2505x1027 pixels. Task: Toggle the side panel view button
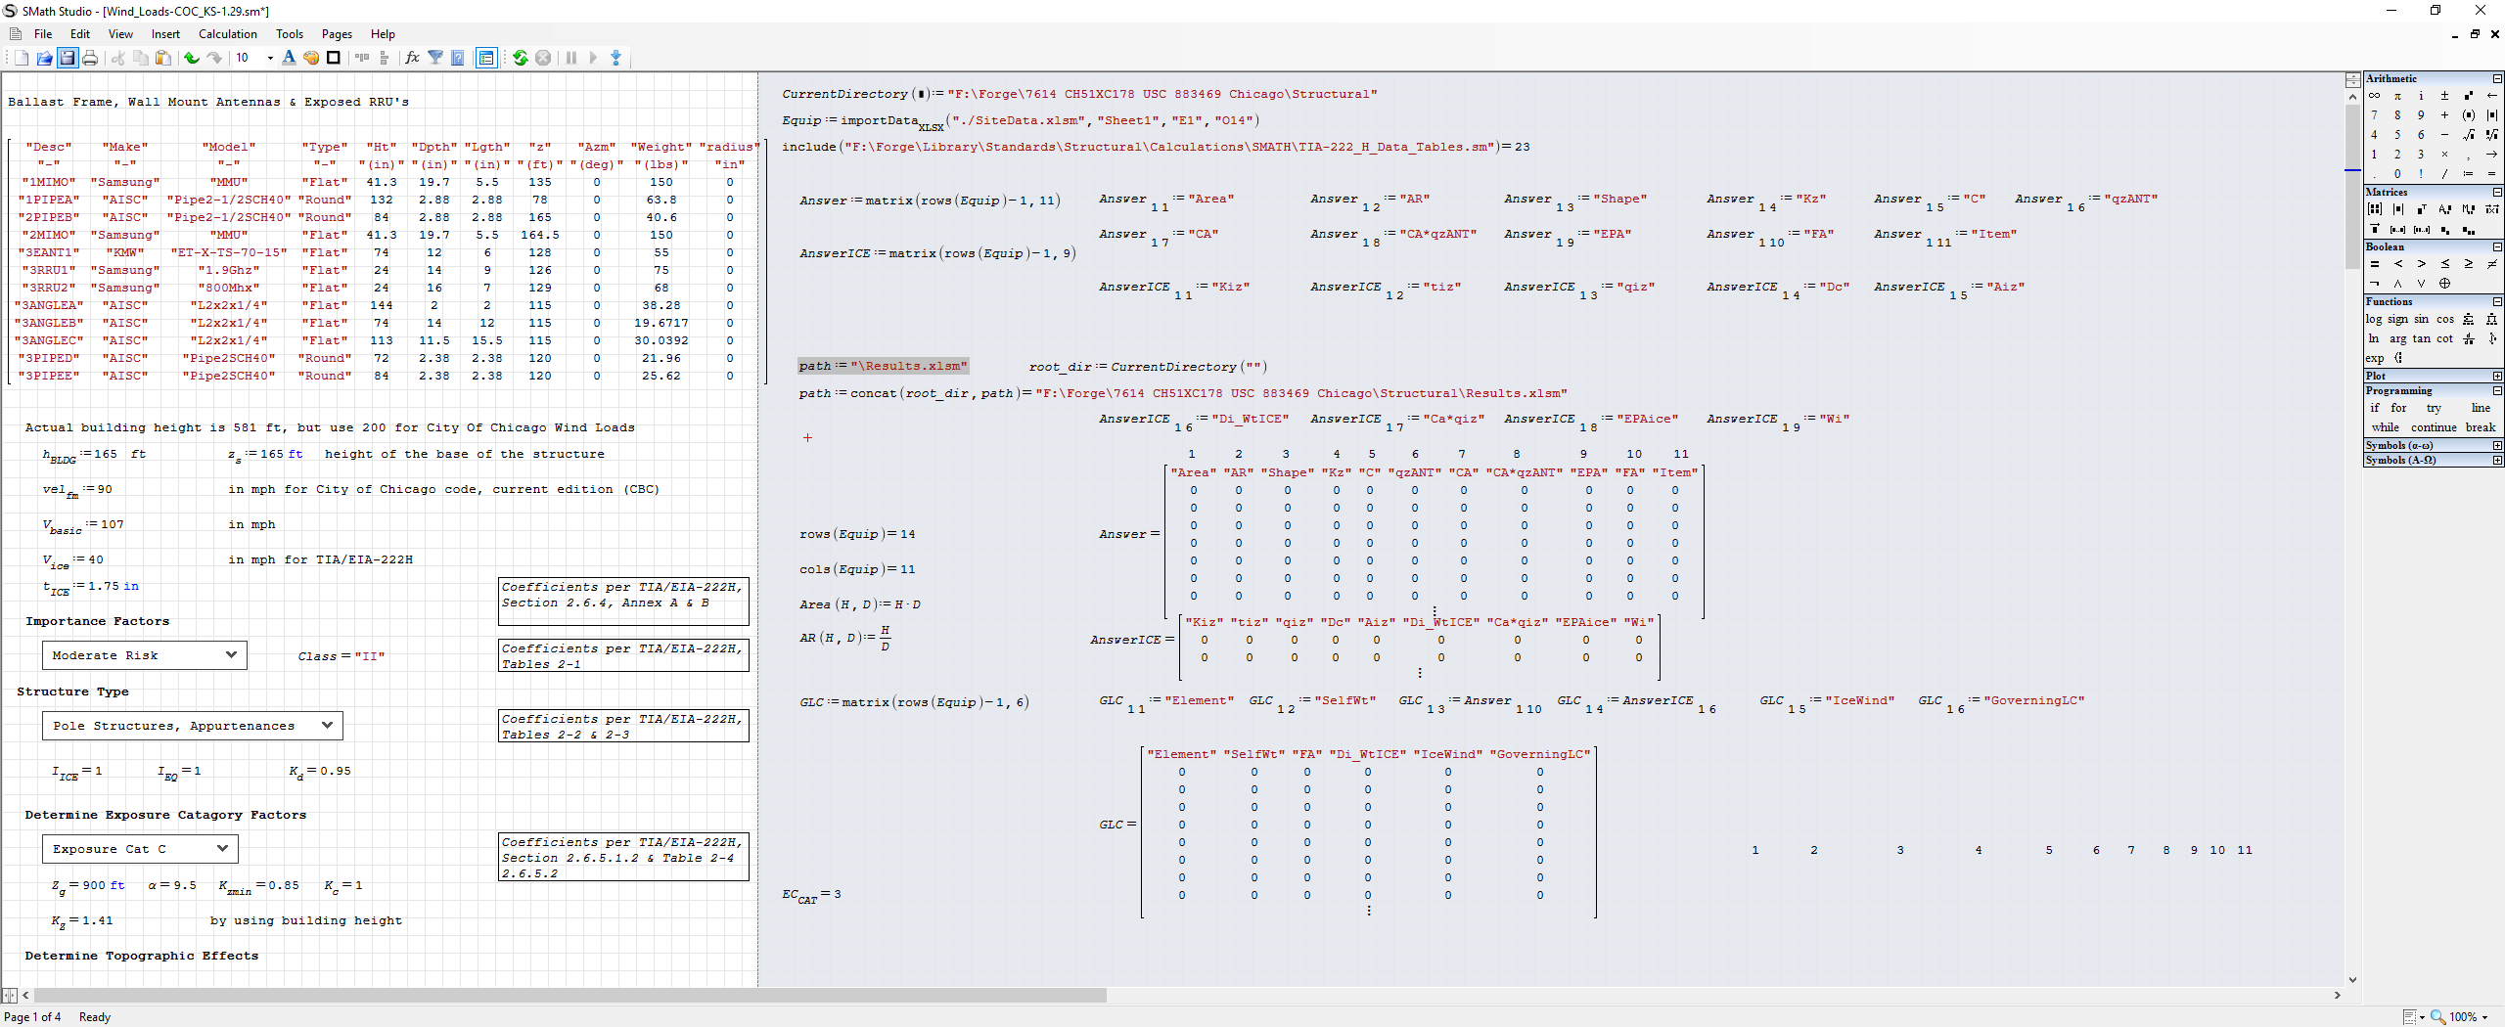486,58
